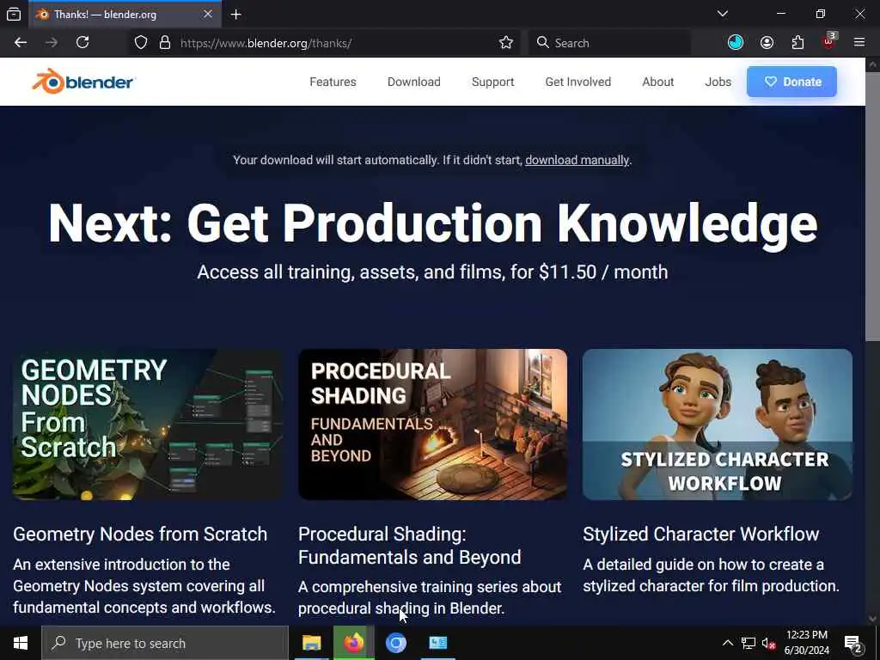880x660 pixels.
Task: Open the extensions puzzle-piece icon
Action: tap(797, 43)
